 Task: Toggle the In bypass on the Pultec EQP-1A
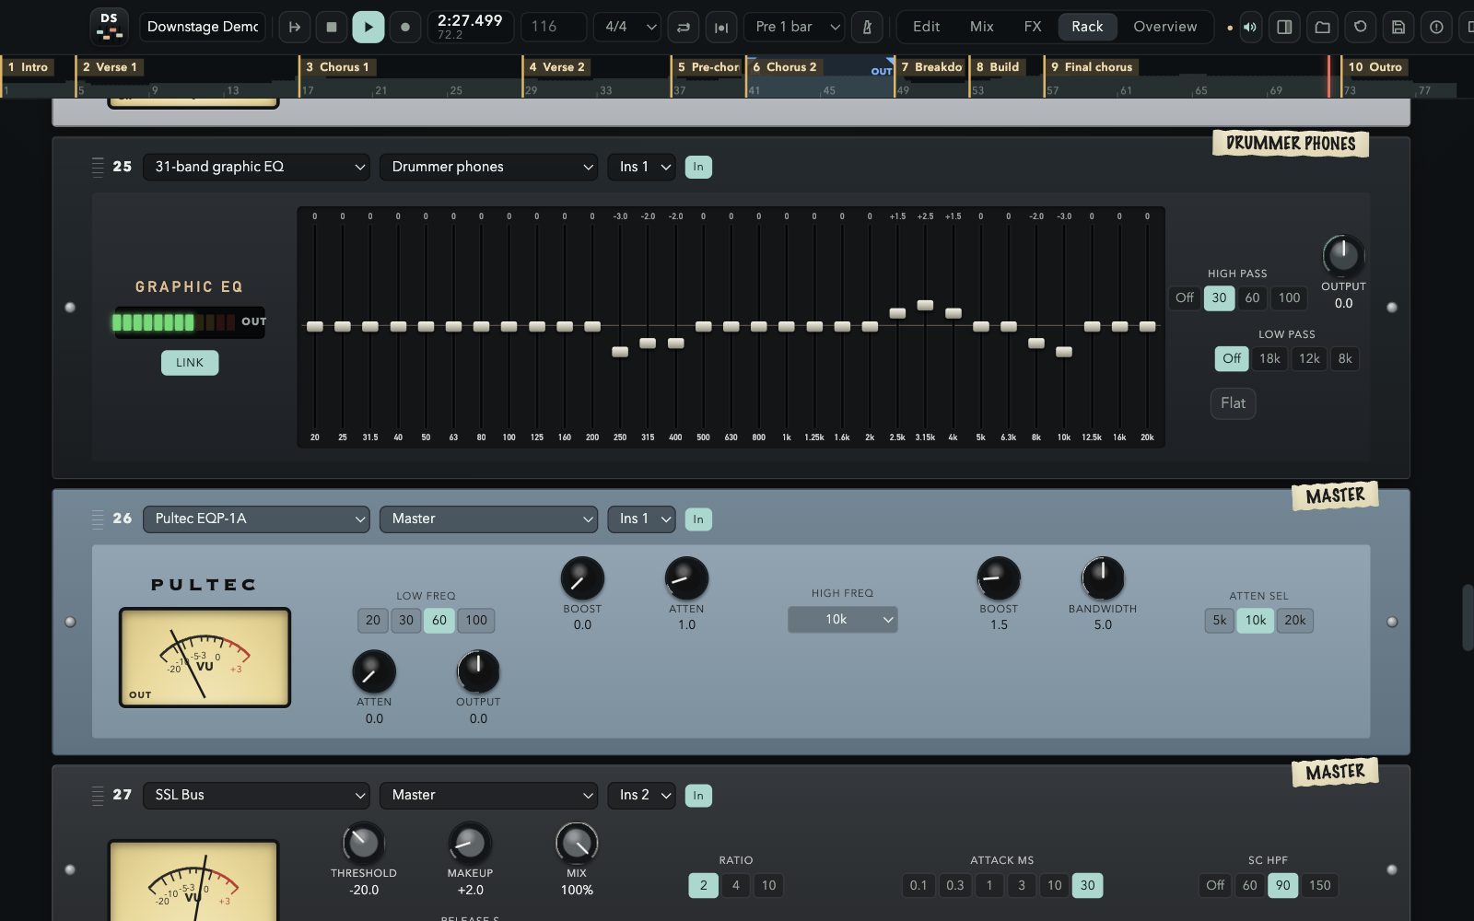[x=698, y=519]
